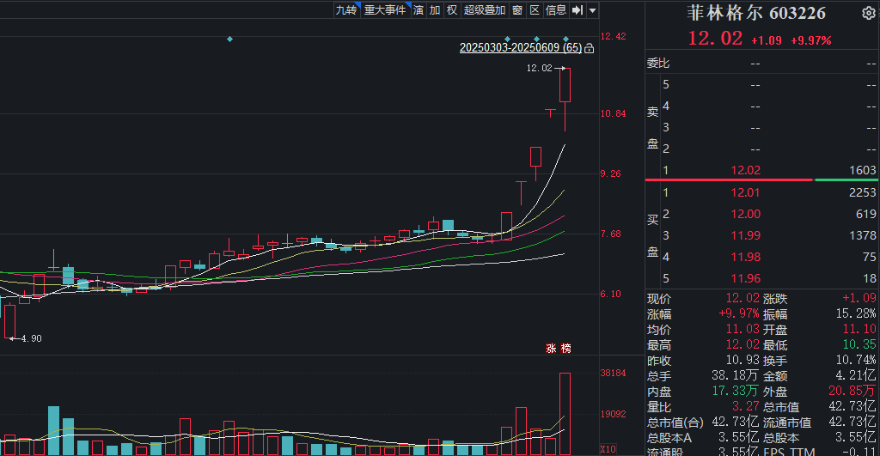Click the 窗 window toolbar icon
Screen dimensions: 880x456
517,10
